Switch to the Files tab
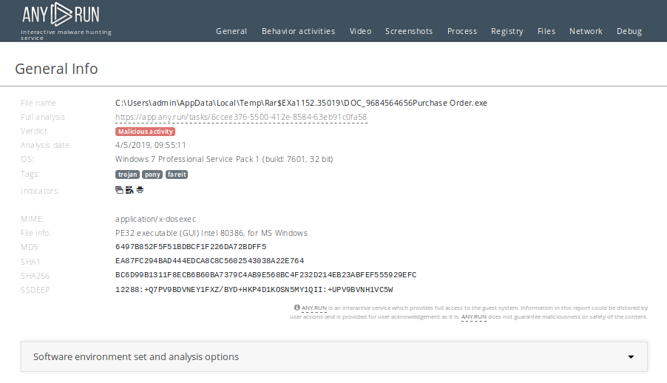Viewport: 667px width, 383px height. click(x=546, y=31)
